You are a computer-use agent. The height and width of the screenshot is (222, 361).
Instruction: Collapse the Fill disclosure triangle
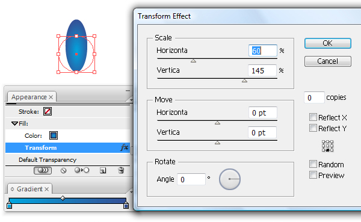tap(14, 124)
